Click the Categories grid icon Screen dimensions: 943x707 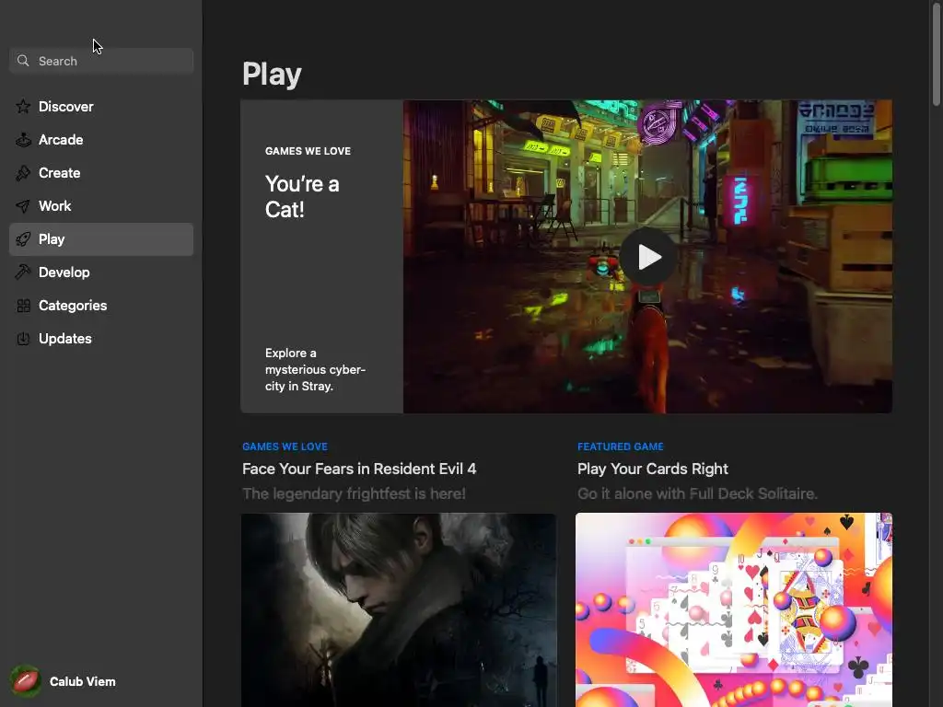(x=23, y=306)
